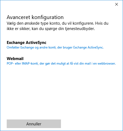This screenshot has width=123, height=131.
Task: Click the bold Webmail title
Action: (x=15, y=59)
